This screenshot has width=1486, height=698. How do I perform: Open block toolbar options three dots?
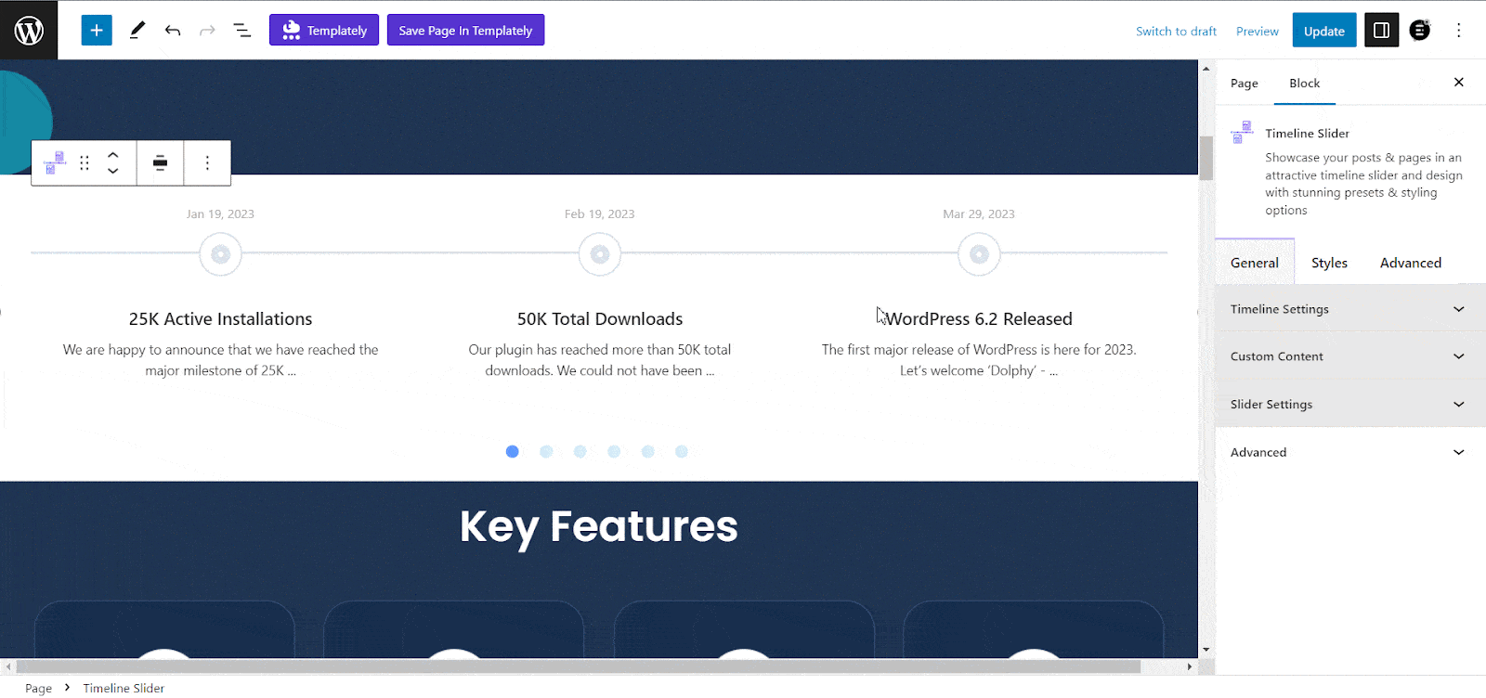[207, 163]
